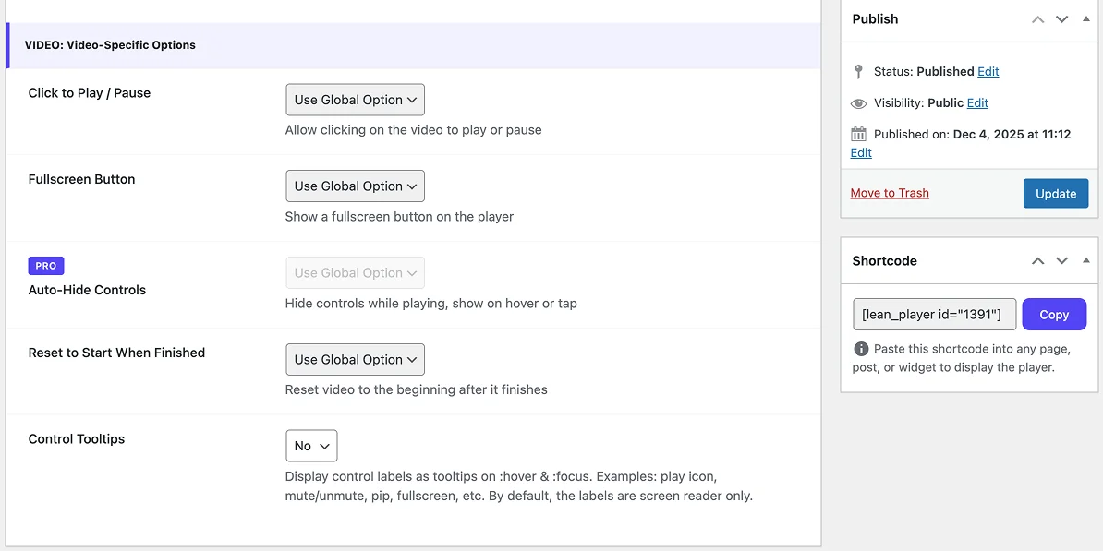
Task: Open Fullscreen Button option dropdown
Action: (x=355, y=186)
